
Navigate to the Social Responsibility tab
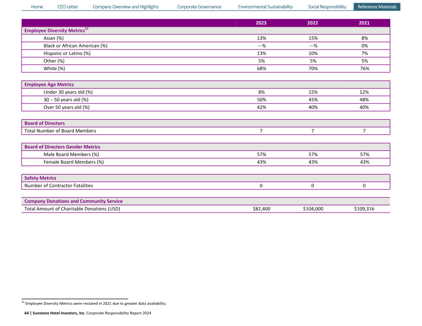[327, 7]
